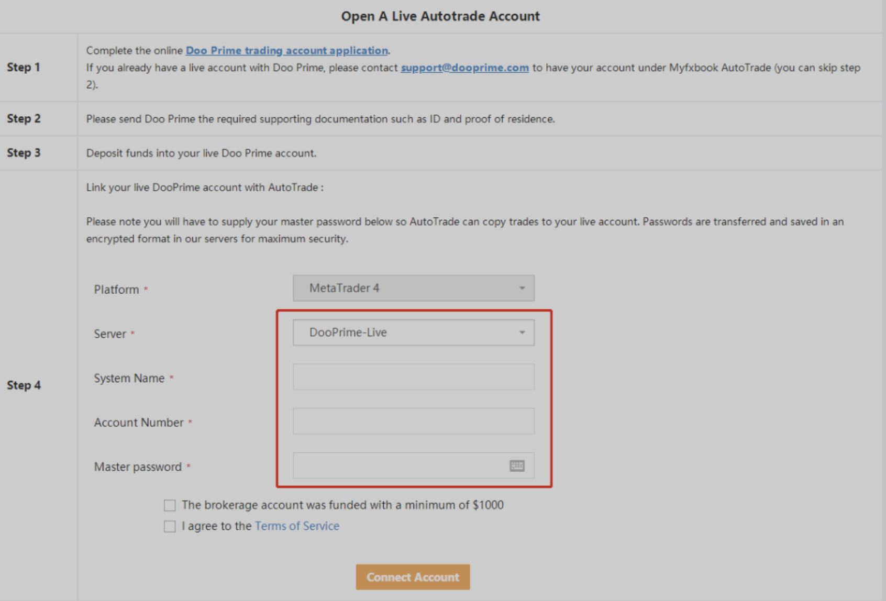Viewport: 886px width, 601px height.
Task: Focus the System Name input field
Action: 414,377
